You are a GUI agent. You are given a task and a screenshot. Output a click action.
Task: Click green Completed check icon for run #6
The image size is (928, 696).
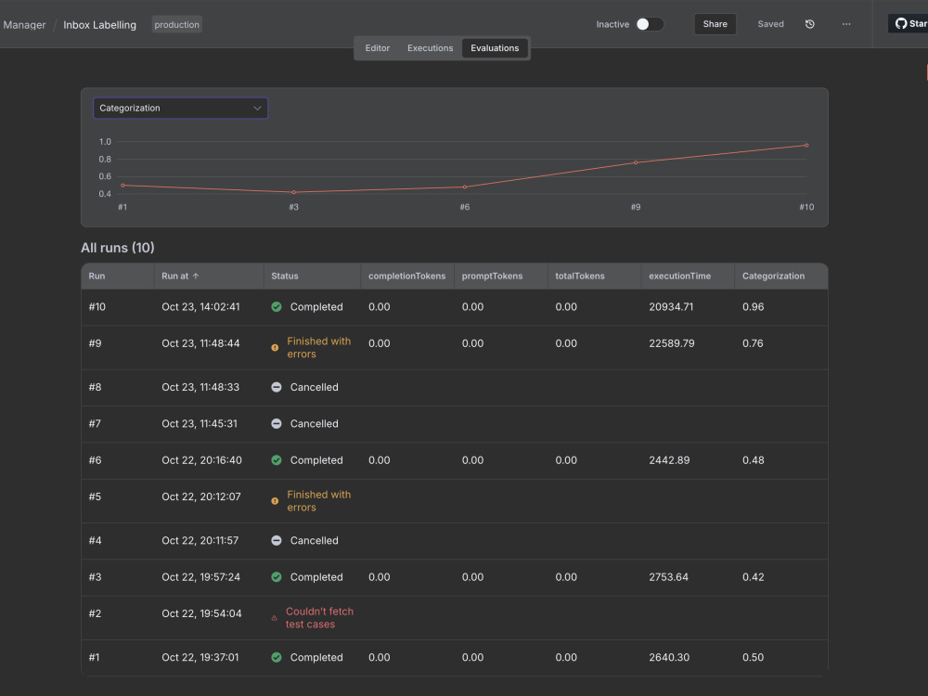pyautogui.click(x=277, y=460)
